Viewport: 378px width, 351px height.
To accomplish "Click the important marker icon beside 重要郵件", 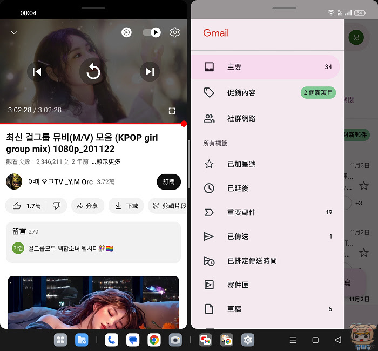I will tap(209, 212).
